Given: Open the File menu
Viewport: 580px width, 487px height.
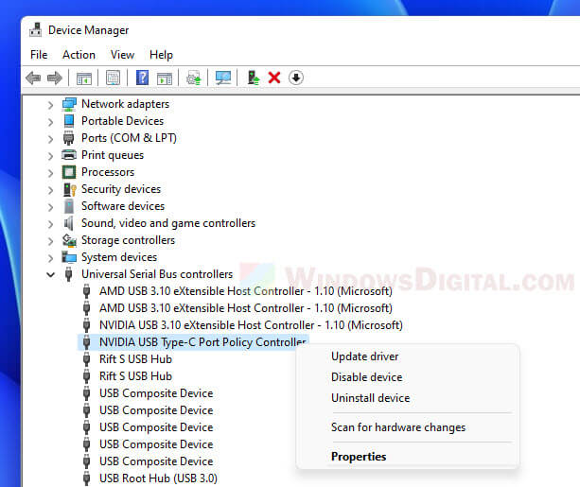Looking at the screenshot, I should click(39, 55).
